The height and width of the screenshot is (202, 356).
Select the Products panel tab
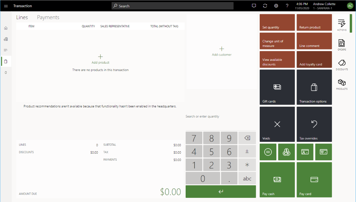point(342,84)
